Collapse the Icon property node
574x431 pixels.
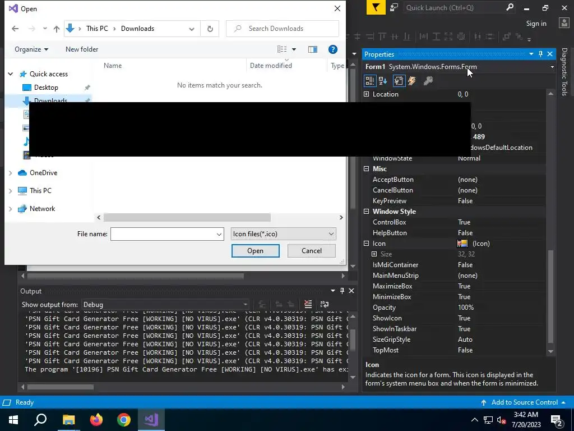pyautogui.click(x=367, y=244)
